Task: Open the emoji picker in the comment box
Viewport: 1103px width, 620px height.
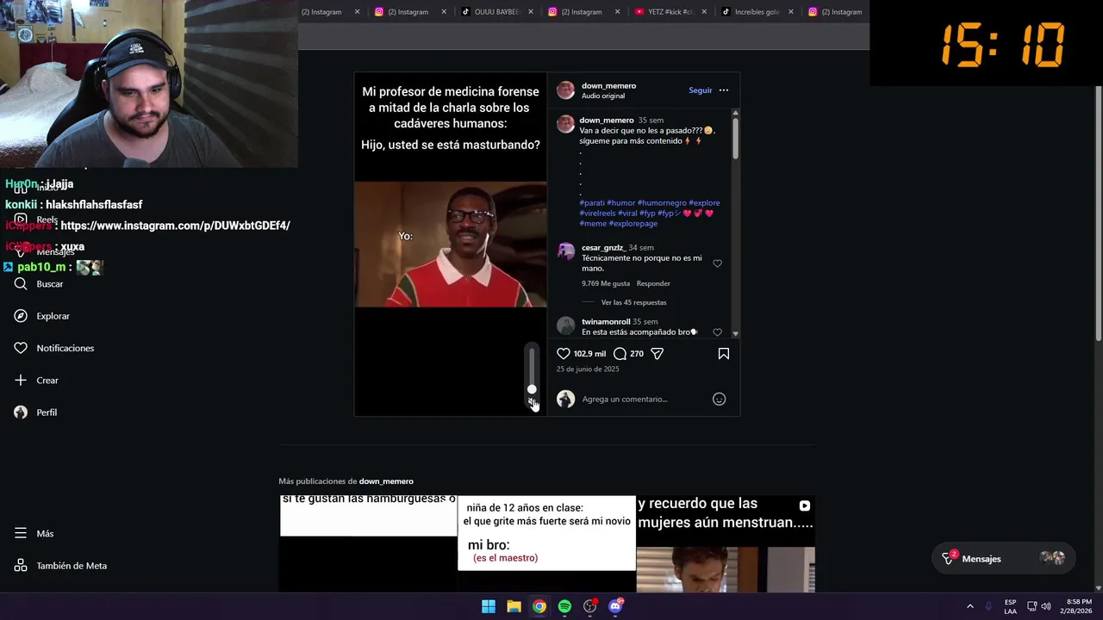Action: [719, 399]
